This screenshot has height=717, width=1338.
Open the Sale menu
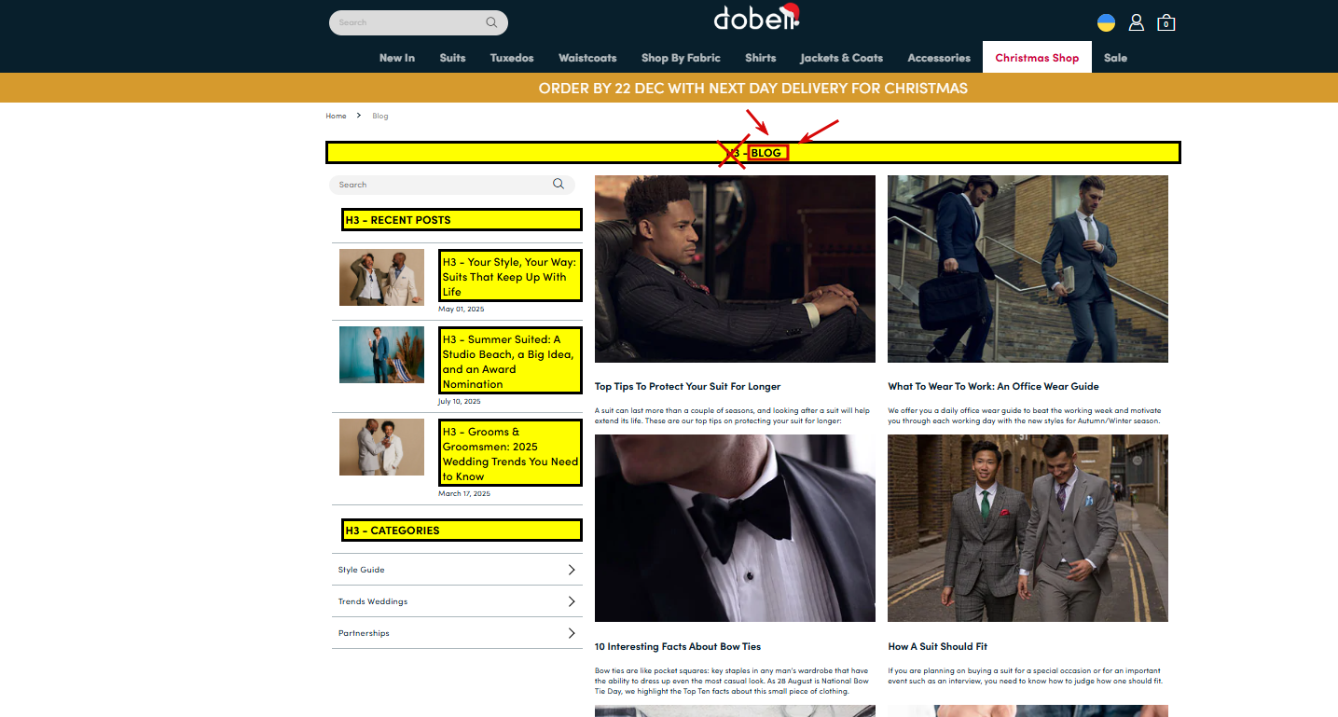pyautogui.click(x=1115, y=58)
